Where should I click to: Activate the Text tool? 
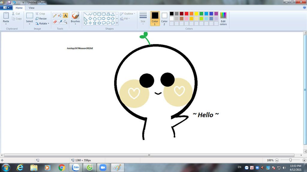coord(65,16)
